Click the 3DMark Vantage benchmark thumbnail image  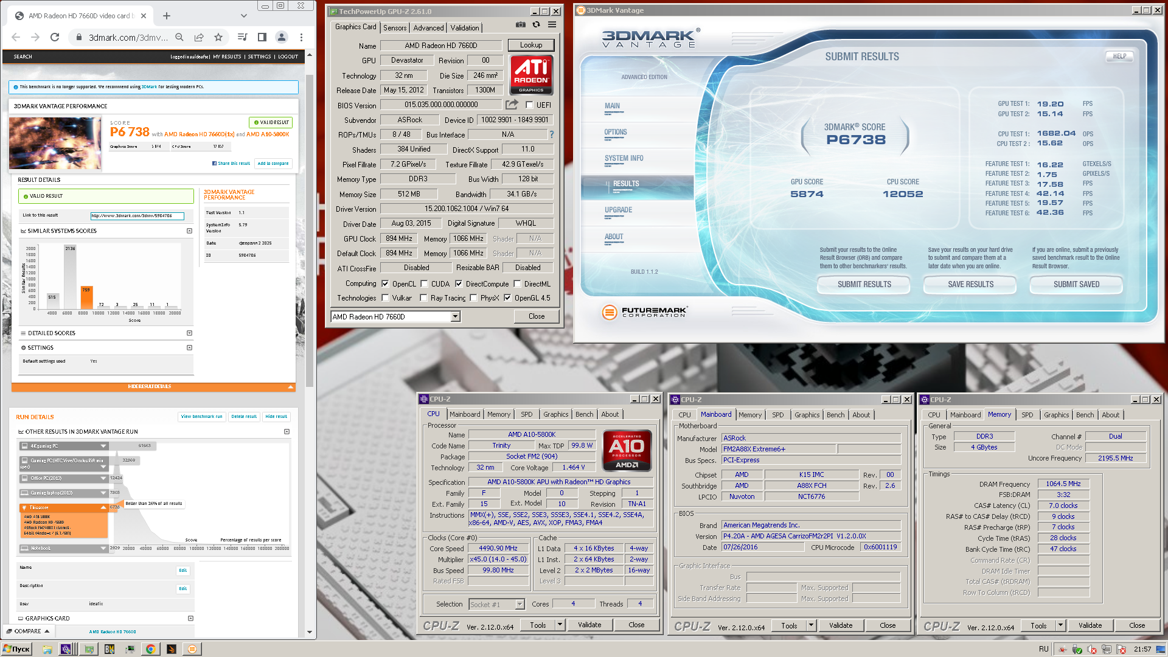(x=55, y=143)
